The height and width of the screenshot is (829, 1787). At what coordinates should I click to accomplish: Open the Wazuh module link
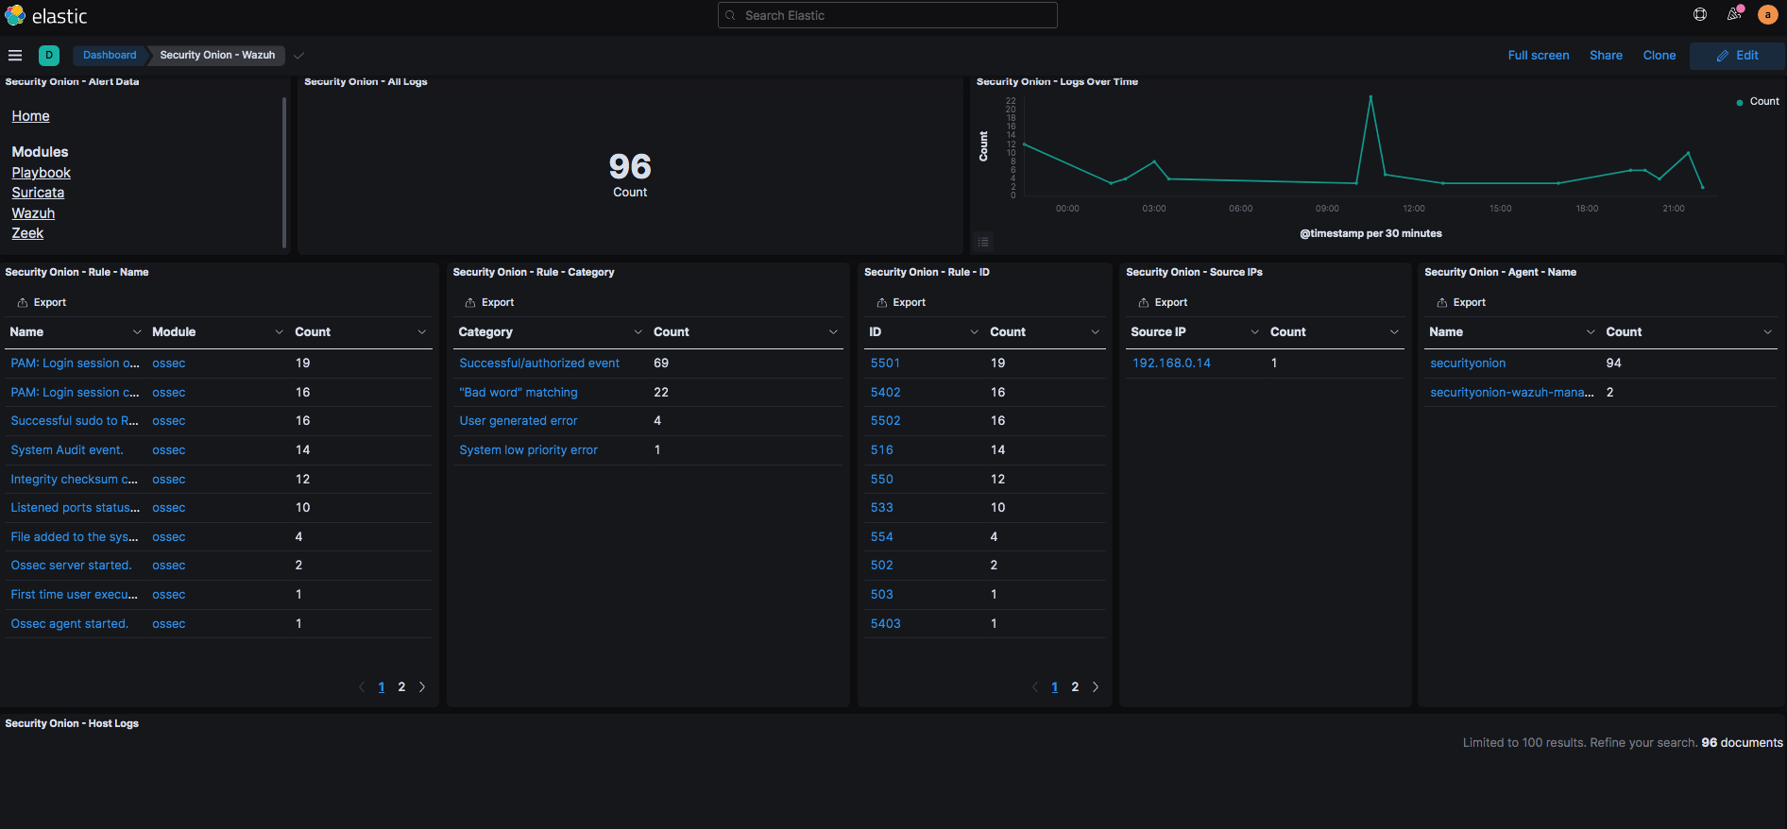(x=33, y=213)
